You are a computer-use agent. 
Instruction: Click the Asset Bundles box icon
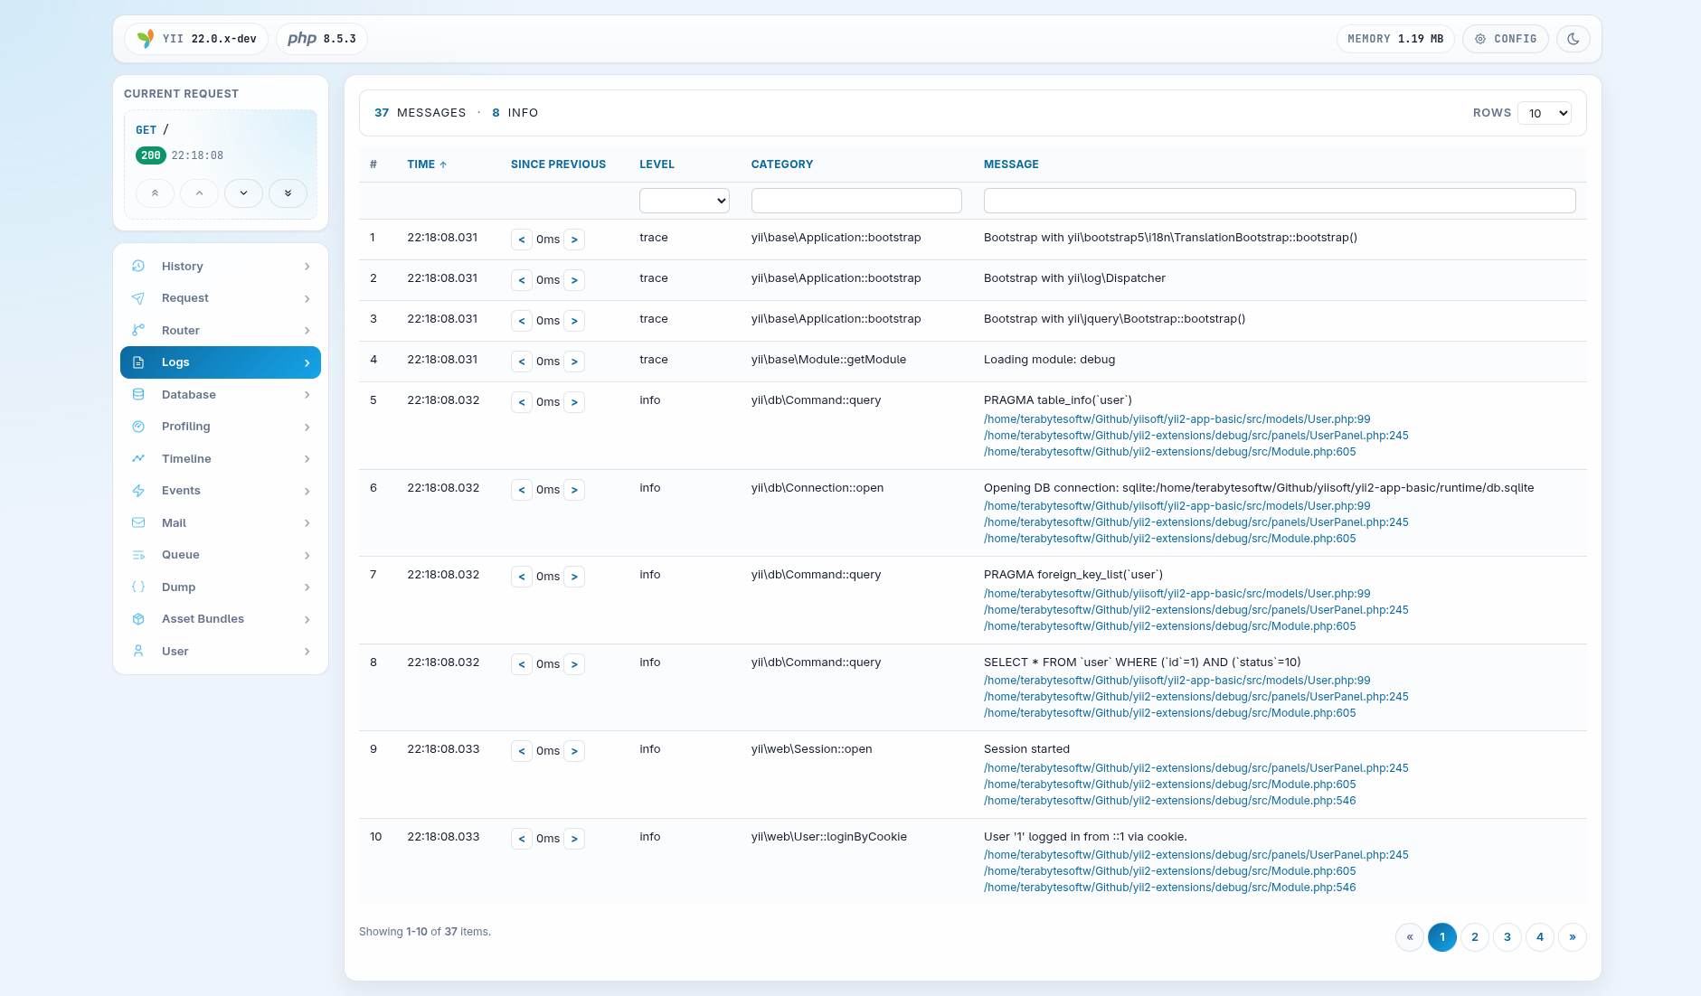pos(138,619)
